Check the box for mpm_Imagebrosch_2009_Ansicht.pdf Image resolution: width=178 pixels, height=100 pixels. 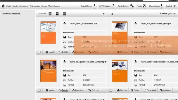tap(39, 90)
